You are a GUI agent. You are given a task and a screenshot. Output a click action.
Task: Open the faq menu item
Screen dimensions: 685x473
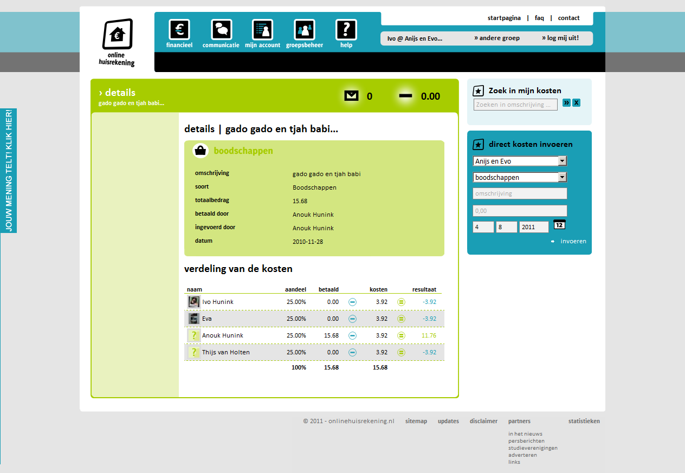click(539, 18)
